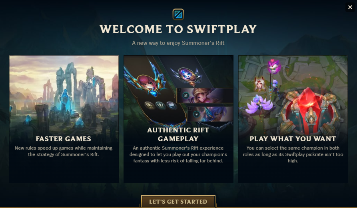Click the round role badge on blue-haired champion
Image resolution: width=357 pixels, height=208 pixels.
click(x=196, y=114)
